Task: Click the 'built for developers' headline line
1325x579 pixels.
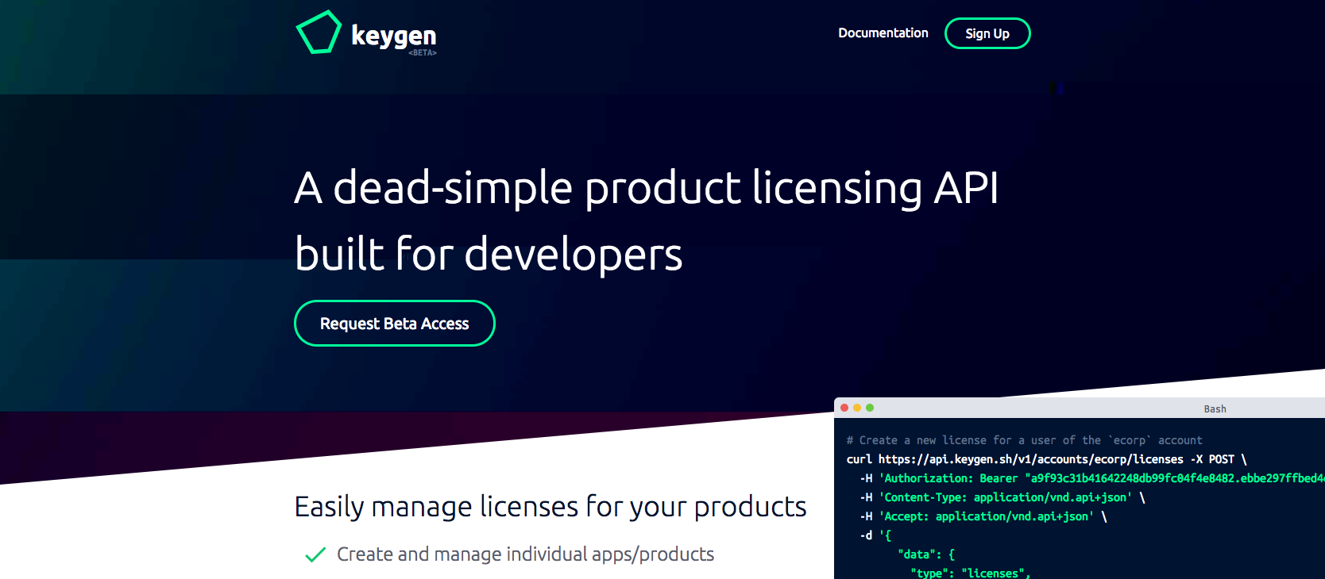Action: (489, 254)
